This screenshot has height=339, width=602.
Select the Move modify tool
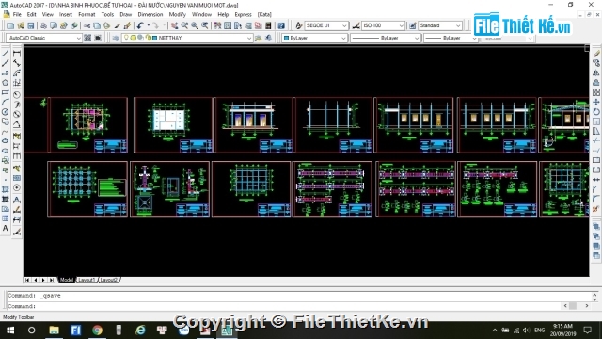click(x=595, y=102)
